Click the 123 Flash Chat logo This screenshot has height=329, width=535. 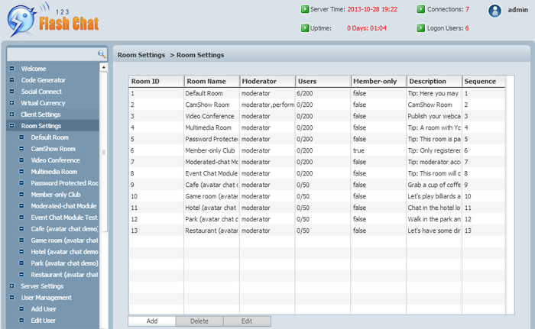tap(51, 22)
